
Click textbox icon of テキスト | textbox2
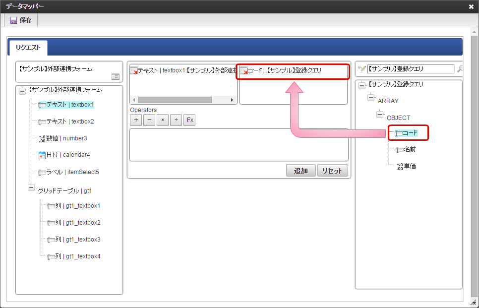coord(42,122)
